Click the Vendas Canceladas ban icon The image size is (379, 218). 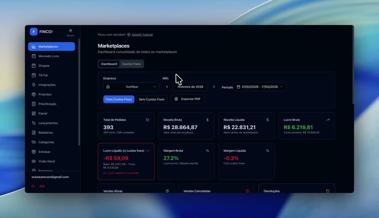click(x=248, y=191)
